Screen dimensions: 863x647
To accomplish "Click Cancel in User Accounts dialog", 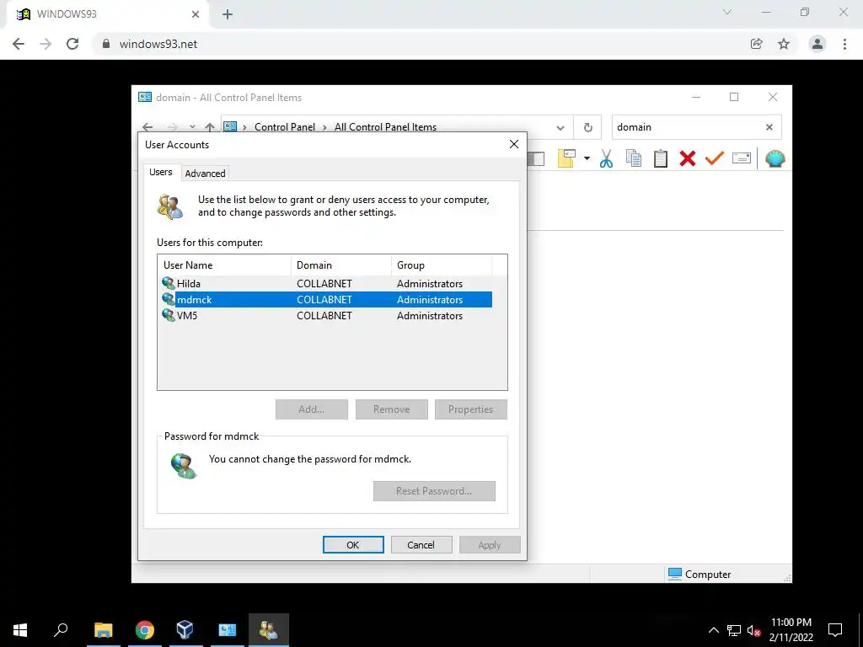I will (421, 545).
